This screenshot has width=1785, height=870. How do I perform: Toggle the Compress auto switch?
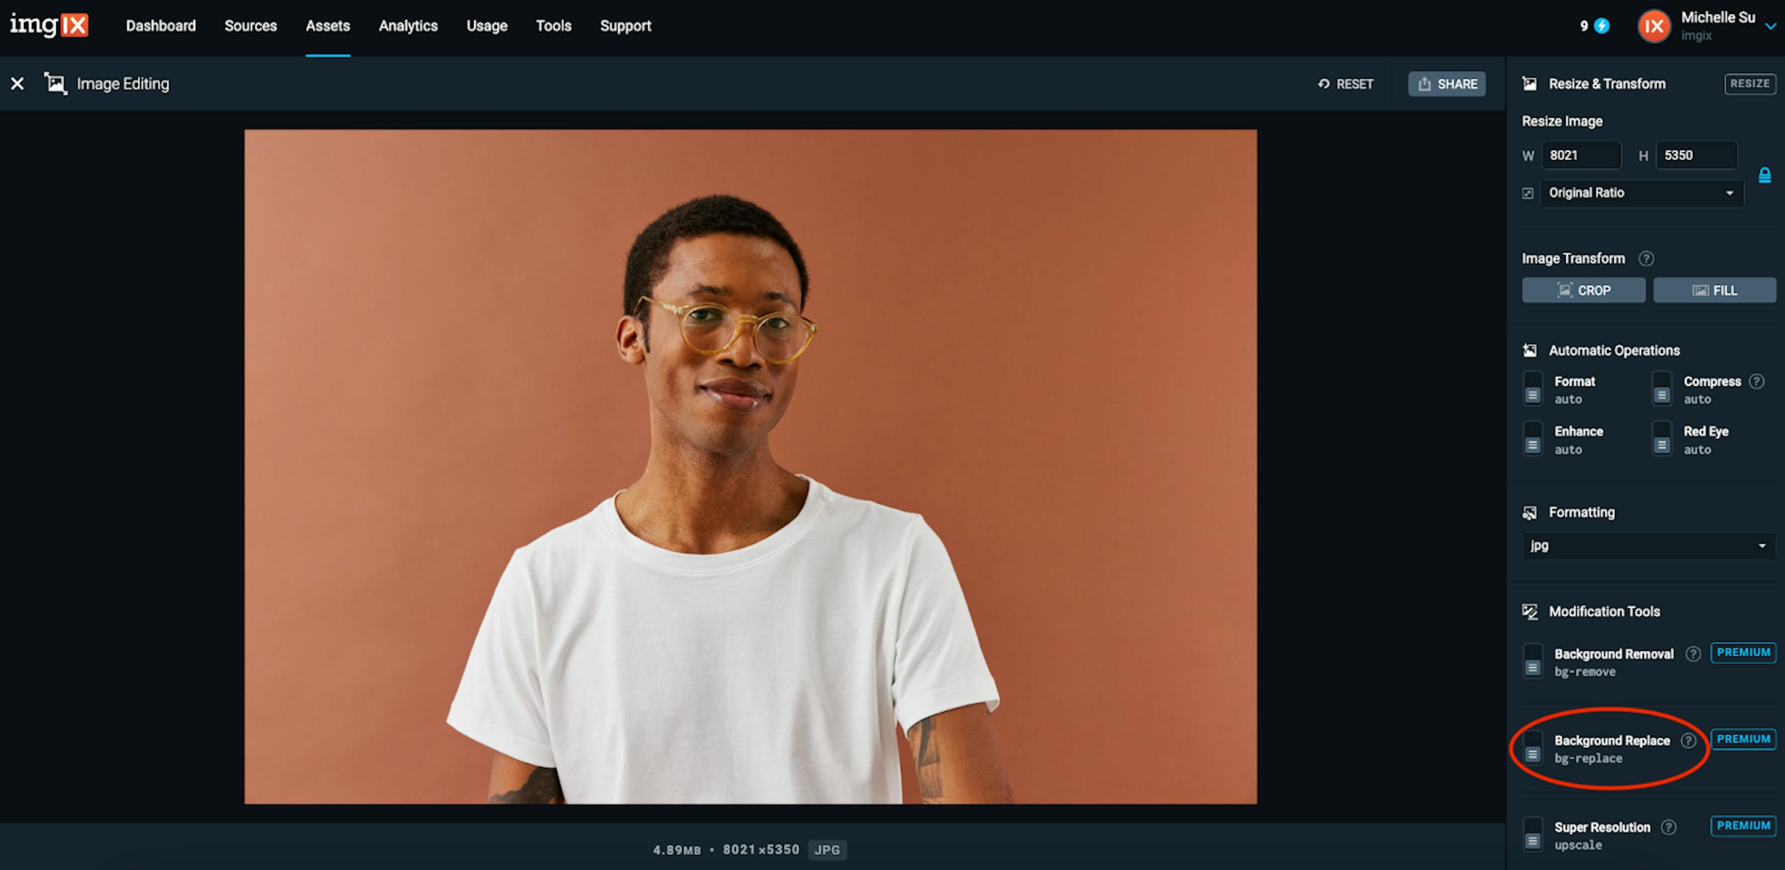pos(1661,389)
